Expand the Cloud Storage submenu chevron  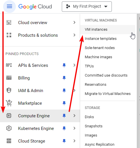coord(74,141)
